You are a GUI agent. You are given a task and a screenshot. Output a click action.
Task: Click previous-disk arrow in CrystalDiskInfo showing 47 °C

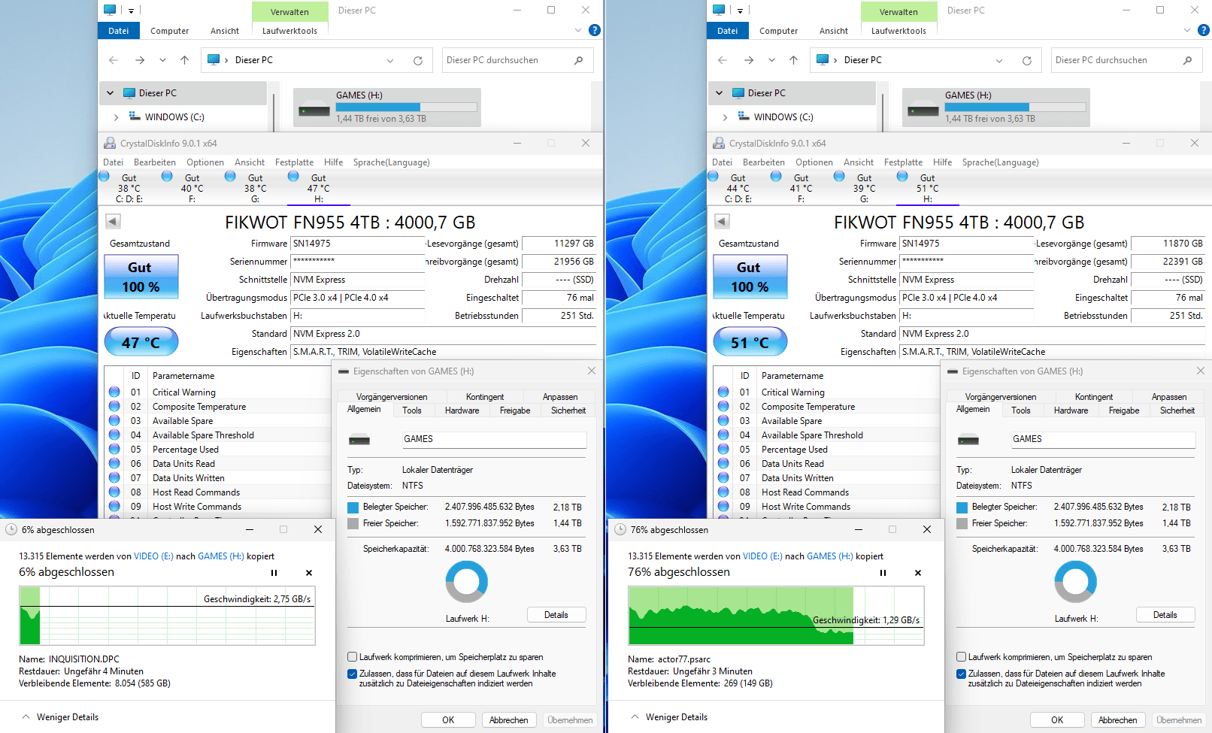pos(113,221)
